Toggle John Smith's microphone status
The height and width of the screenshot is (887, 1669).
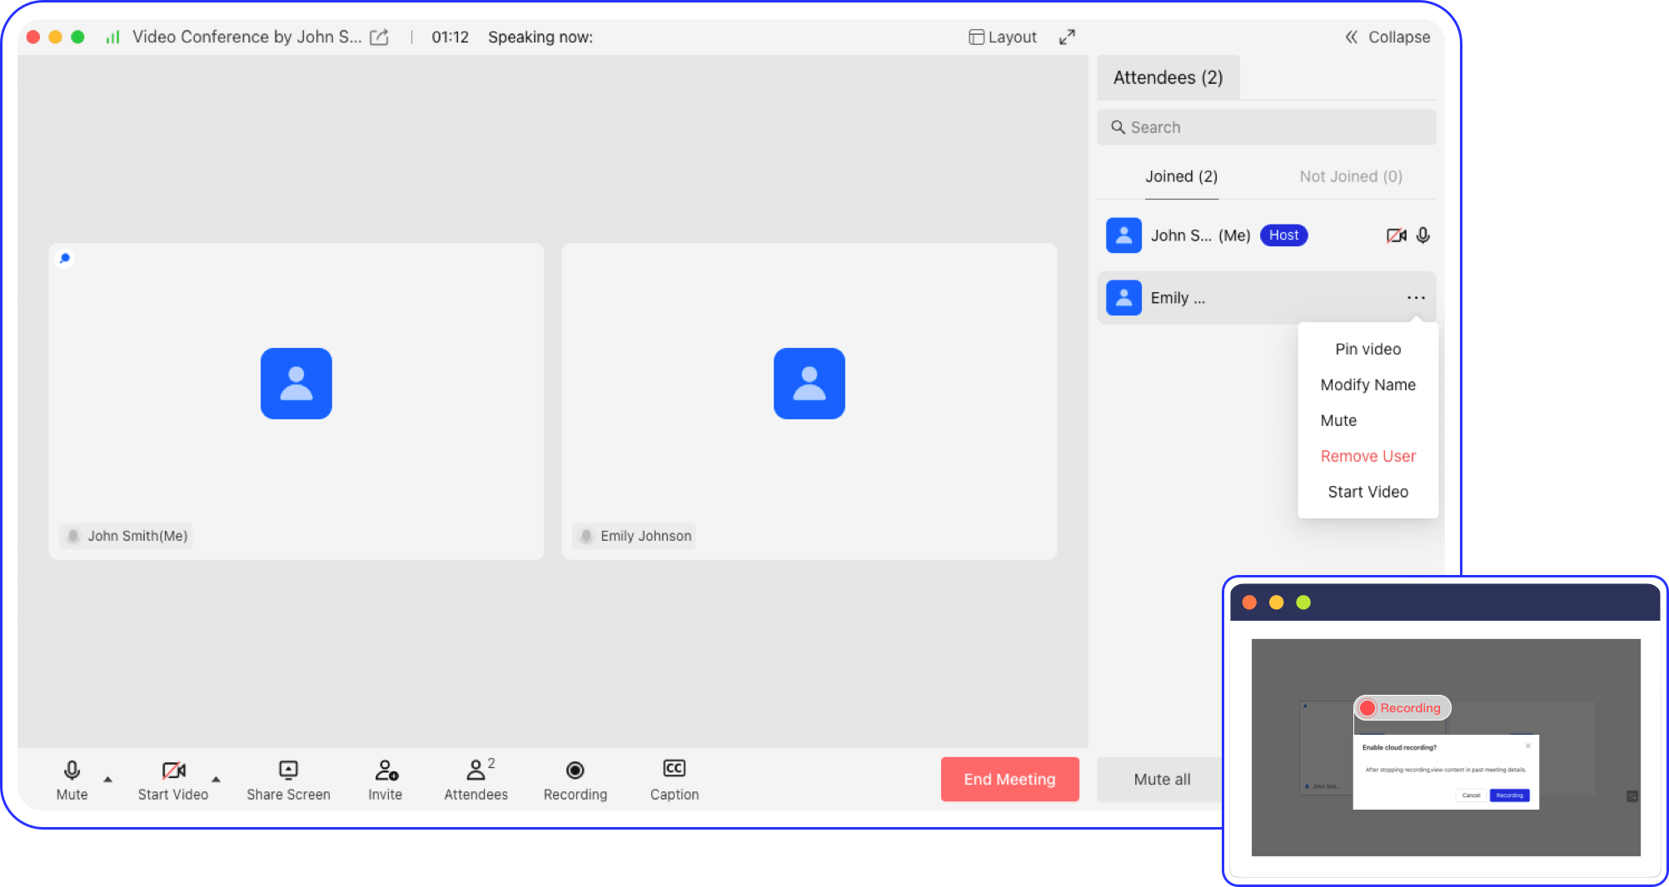(x=1422, y=235)
